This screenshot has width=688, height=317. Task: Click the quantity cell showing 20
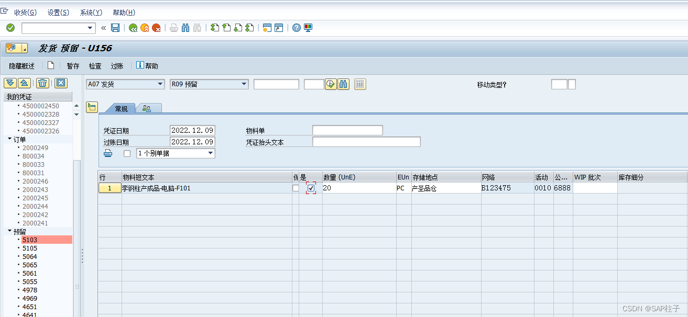pos(359,188)
